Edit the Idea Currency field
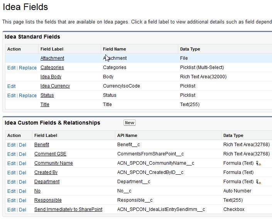 pyautogui.click(x=12, y=86)
